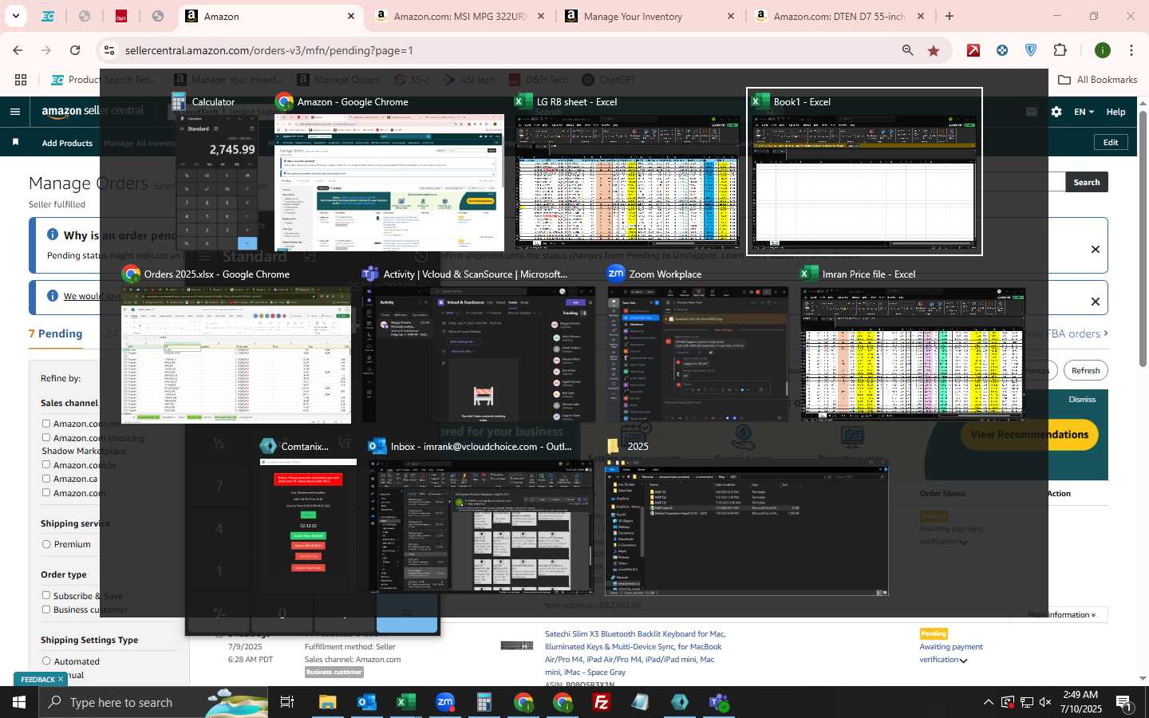Screen dimensions: 1149x718
Task: Open Zoom from the taskbar
Action: tap(445, 702)
